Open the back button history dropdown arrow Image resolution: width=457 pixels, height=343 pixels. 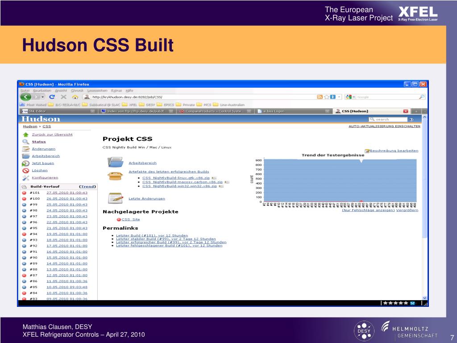(x=42, y=97)
